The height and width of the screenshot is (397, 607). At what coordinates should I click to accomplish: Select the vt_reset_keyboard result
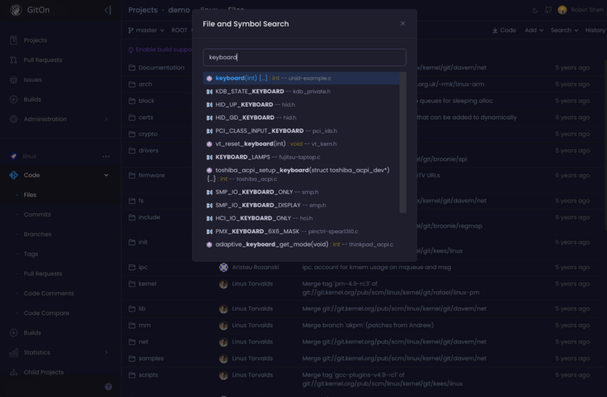click(301, 144)
